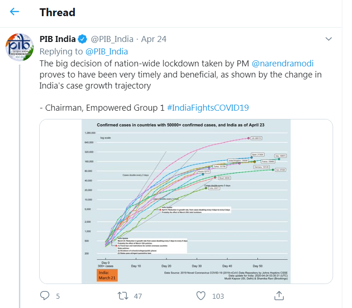
Task: Enlarge the confirmed cases chart image
Action: [186, 201]
